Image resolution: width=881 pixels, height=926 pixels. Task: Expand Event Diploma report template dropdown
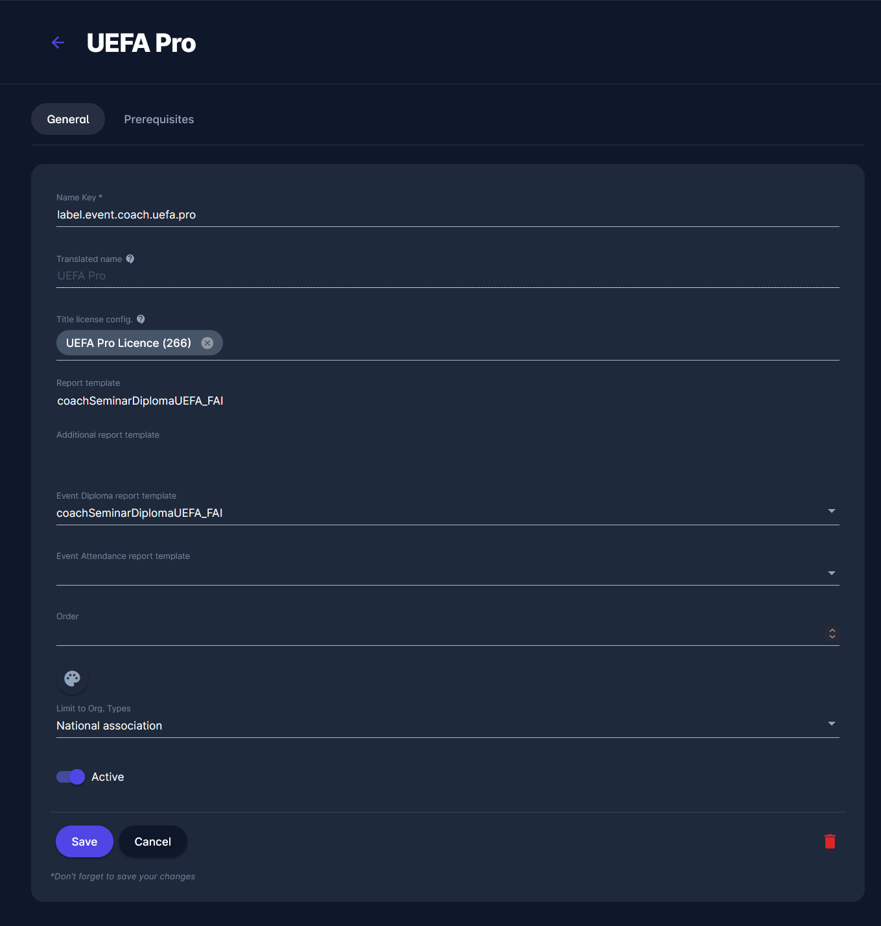(831, 512)
